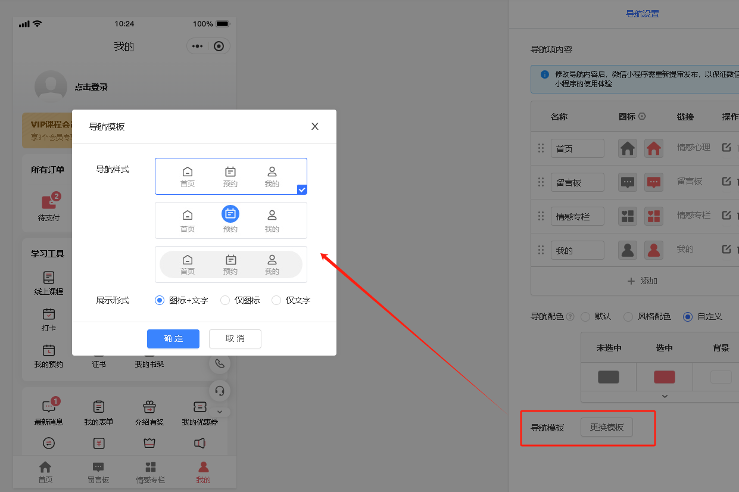Open 介绍有奖 in the phone preview
This screenshot has width=739, height=492.
(x=149, y=413)
